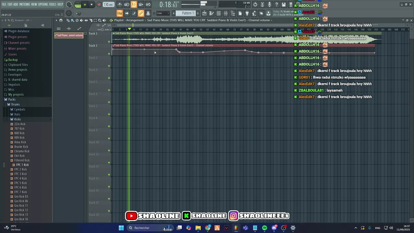
Task: Select the Slip tool in Playlist
Action: 86,20
